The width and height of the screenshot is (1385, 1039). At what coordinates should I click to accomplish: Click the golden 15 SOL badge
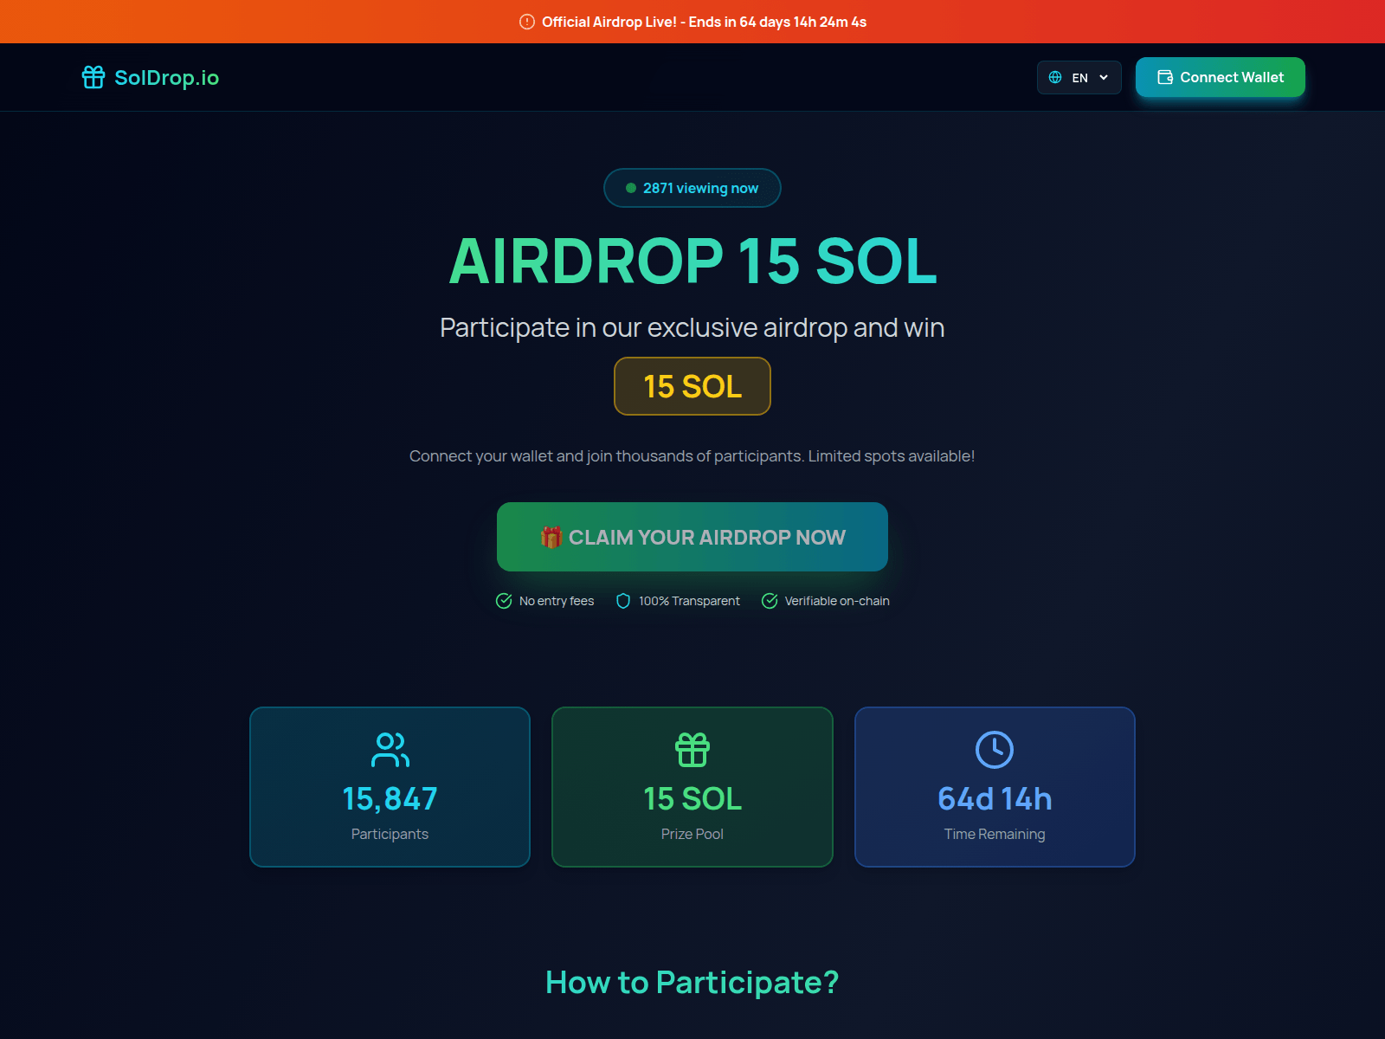coord(692,386)
